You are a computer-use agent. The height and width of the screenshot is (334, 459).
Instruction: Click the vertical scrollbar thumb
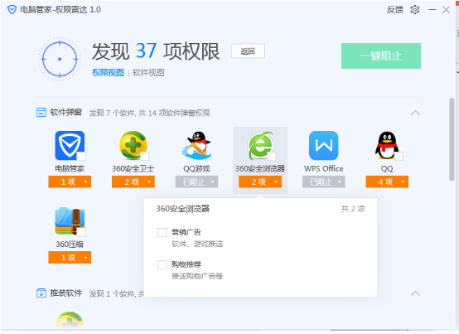[452, 139]
